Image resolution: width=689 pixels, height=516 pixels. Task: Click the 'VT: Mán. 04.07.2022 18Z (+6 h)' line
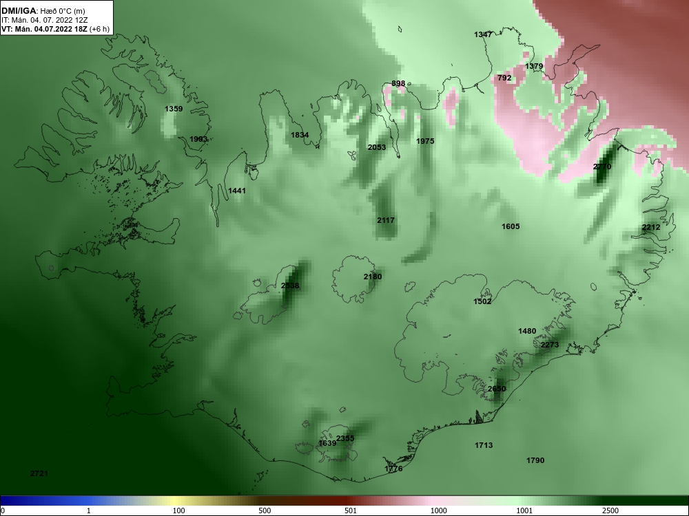(55, 29)
